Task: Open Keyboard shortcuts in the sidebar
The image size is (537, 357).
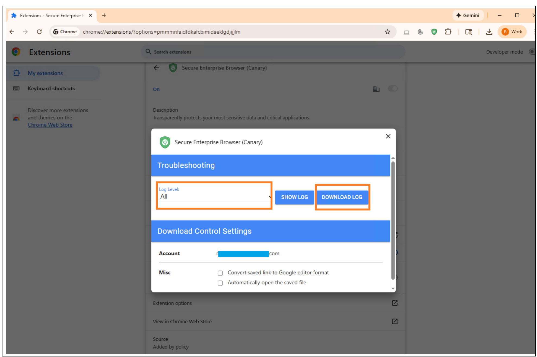Action: point(51,88)
